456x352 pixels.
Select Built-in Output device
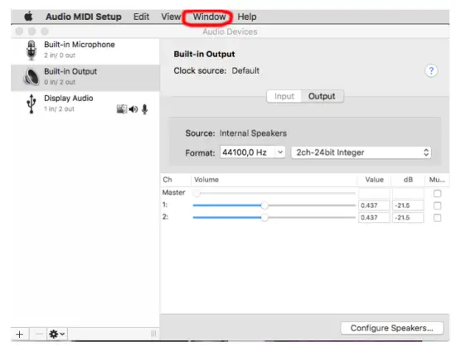tap(85, 78)
